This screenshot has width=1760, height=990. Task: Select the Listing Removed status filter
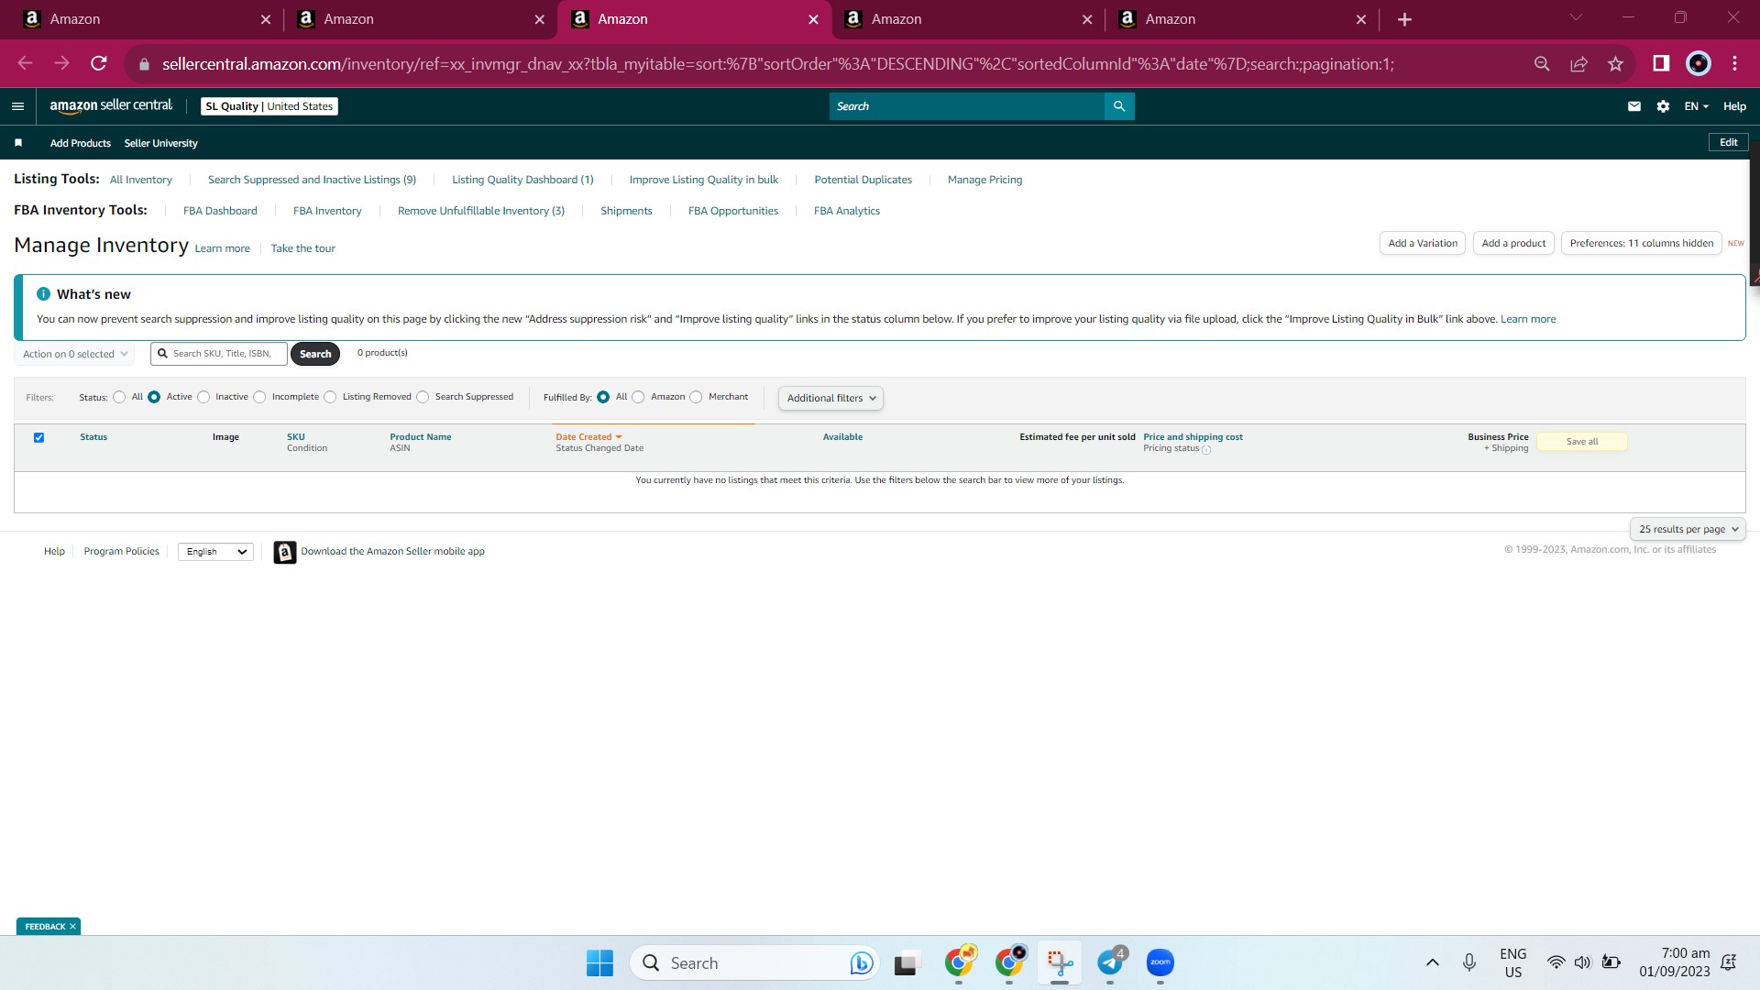[x=330, y=397]
